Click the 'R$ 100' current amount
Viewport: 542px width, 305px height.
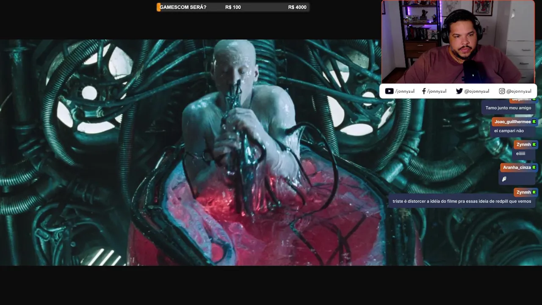[x=233, y=7]
